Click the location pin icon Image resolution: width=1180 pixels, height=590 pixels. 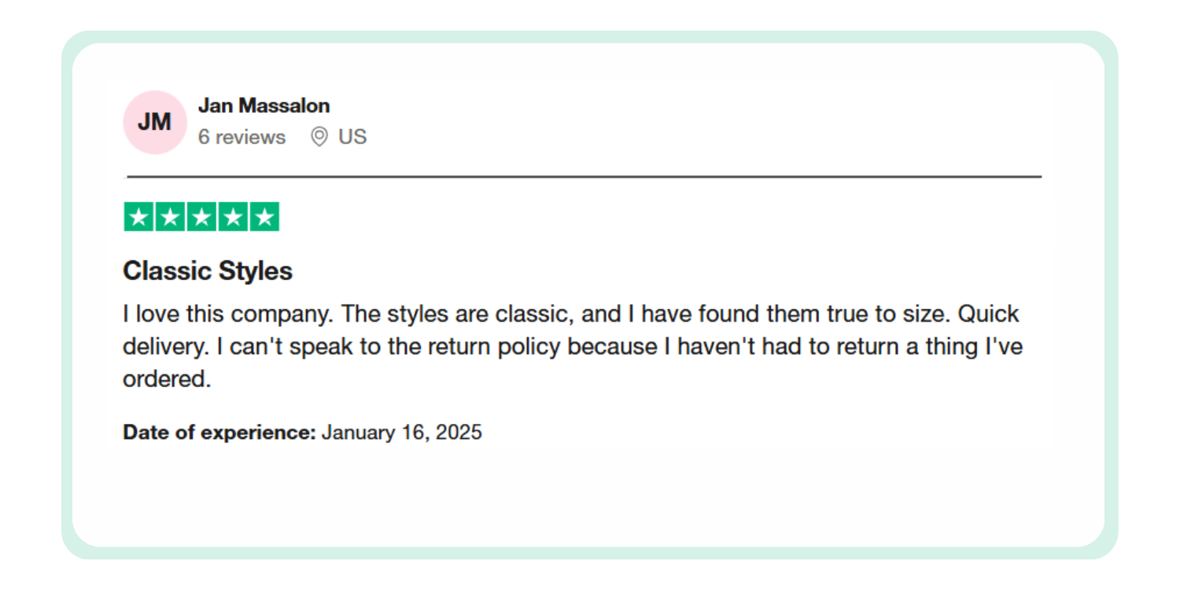(319, 137)
